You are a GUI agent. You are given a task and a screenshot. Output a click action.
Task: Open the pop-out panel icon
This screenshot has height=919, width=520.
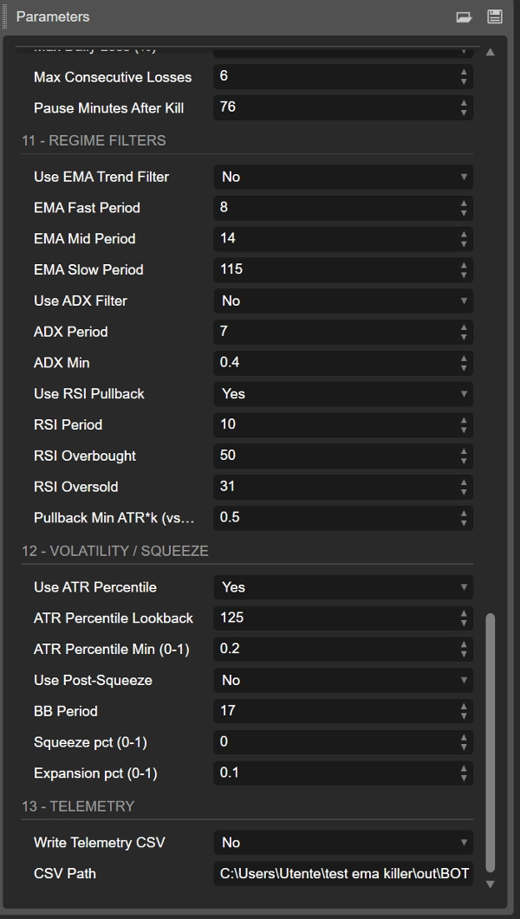(x=463, y=15)
